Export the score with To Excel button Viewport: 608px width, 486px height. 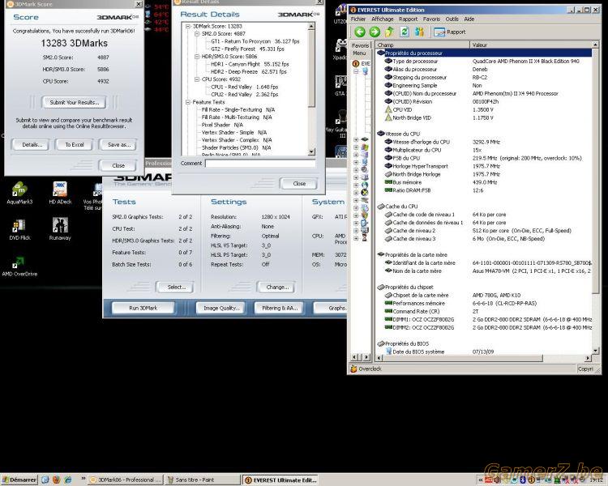74,144
